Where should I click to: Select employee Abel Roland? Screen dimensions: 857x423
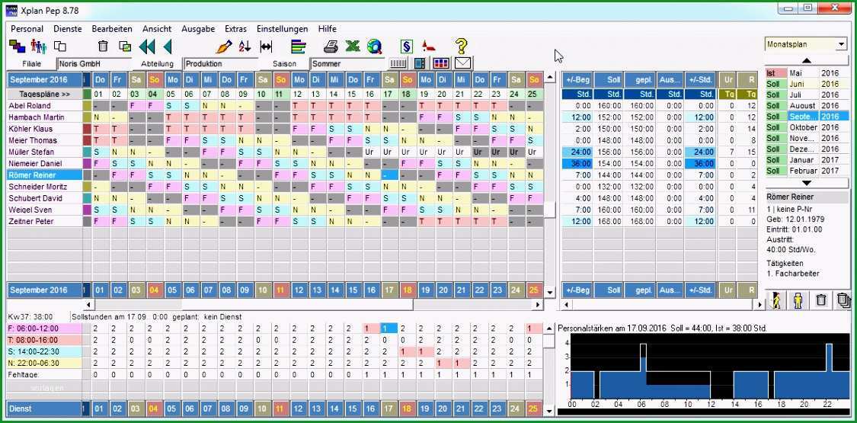point(44,105)
